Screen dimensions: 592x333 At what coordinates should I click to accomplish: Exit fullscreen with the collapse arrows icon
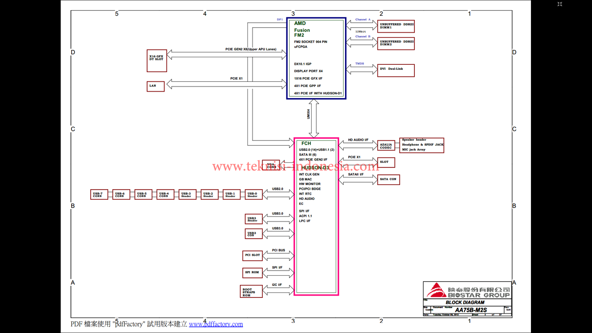pos(560,4)
